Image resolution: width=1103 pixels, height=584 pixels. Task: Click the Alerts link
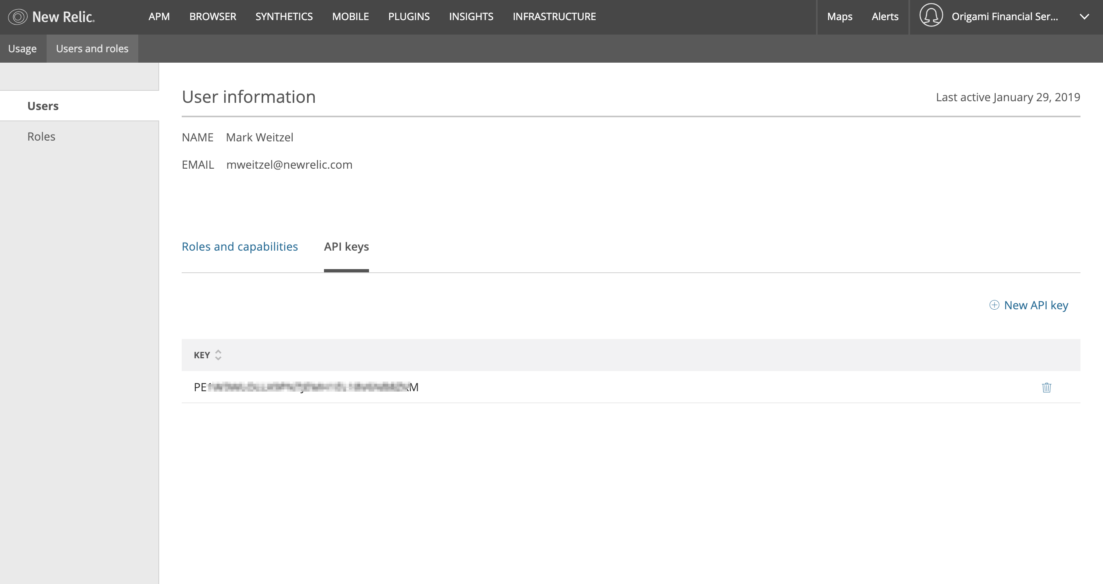885,17
